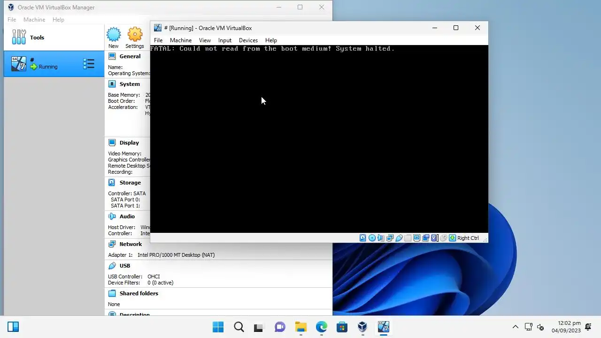
Task: Click 'Host Driver:' label in Audio section
Action: pyautogui.click(x=122, y=227)
